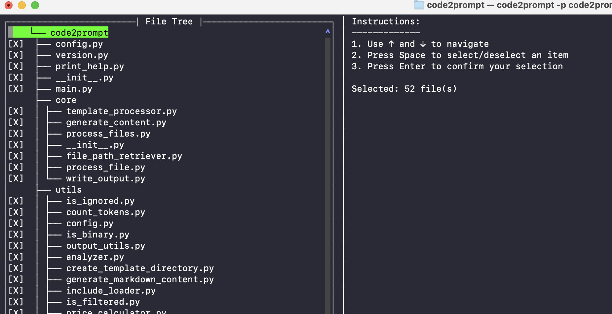Click the yellow minimize window button

tap(22, 5)
